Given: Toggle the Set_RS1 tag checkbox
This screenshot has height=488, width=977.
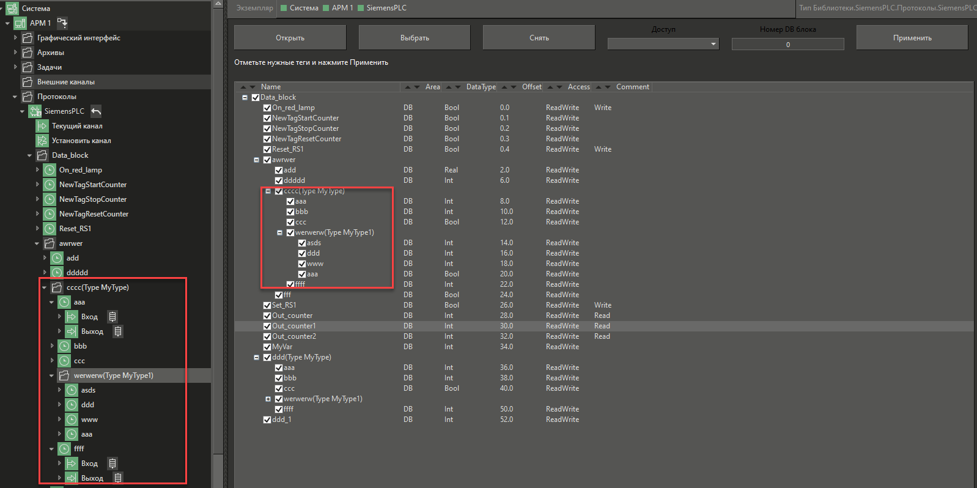Looking at the screenshot, I should (267, 305).
